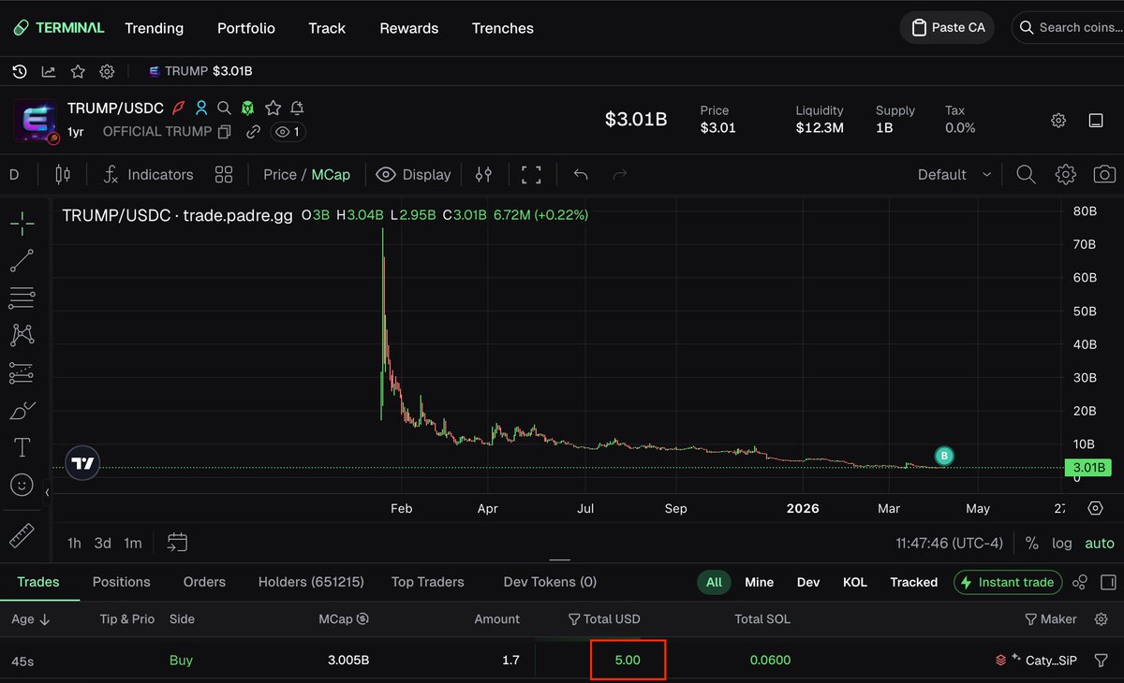Toggle the bottom panel layout icon in header
This screenshot has height=683, width=1124.
1096,120
